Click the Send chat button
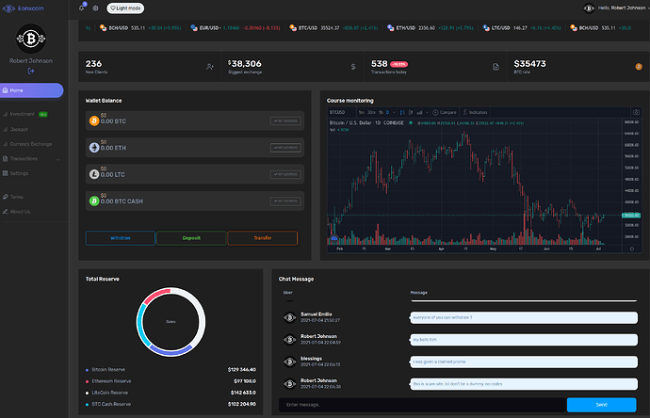The width and height of the screenshot is (650, 418). coord(602,405)
